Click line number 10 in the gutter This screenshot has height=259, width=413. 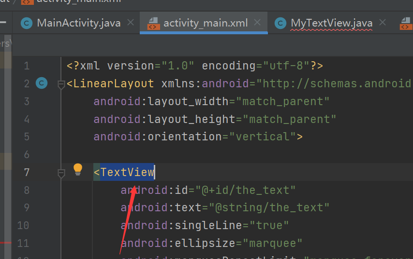pos(23,226)
